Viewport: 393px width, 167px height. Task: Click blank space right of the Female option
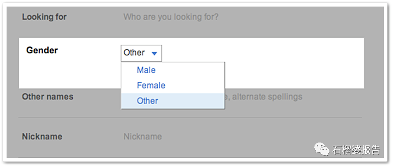(x=195, y=86)
